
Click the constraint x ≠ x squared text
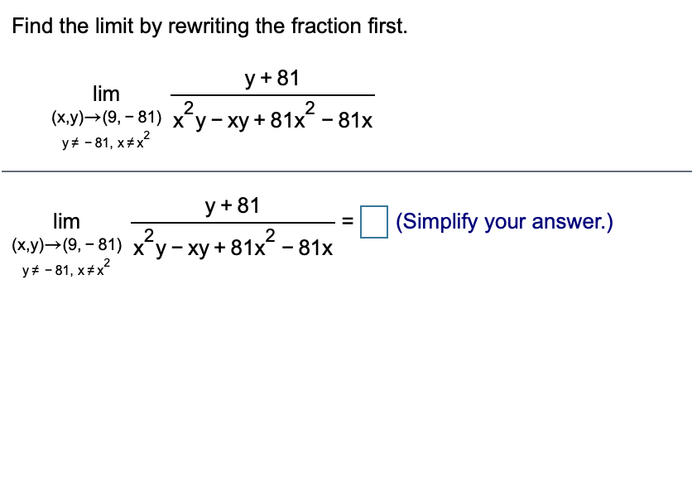pyautogui.click(x=132, y=142)
